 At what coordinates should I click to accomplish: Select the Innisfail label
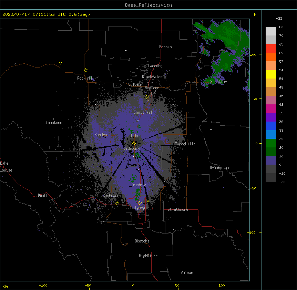143,112
